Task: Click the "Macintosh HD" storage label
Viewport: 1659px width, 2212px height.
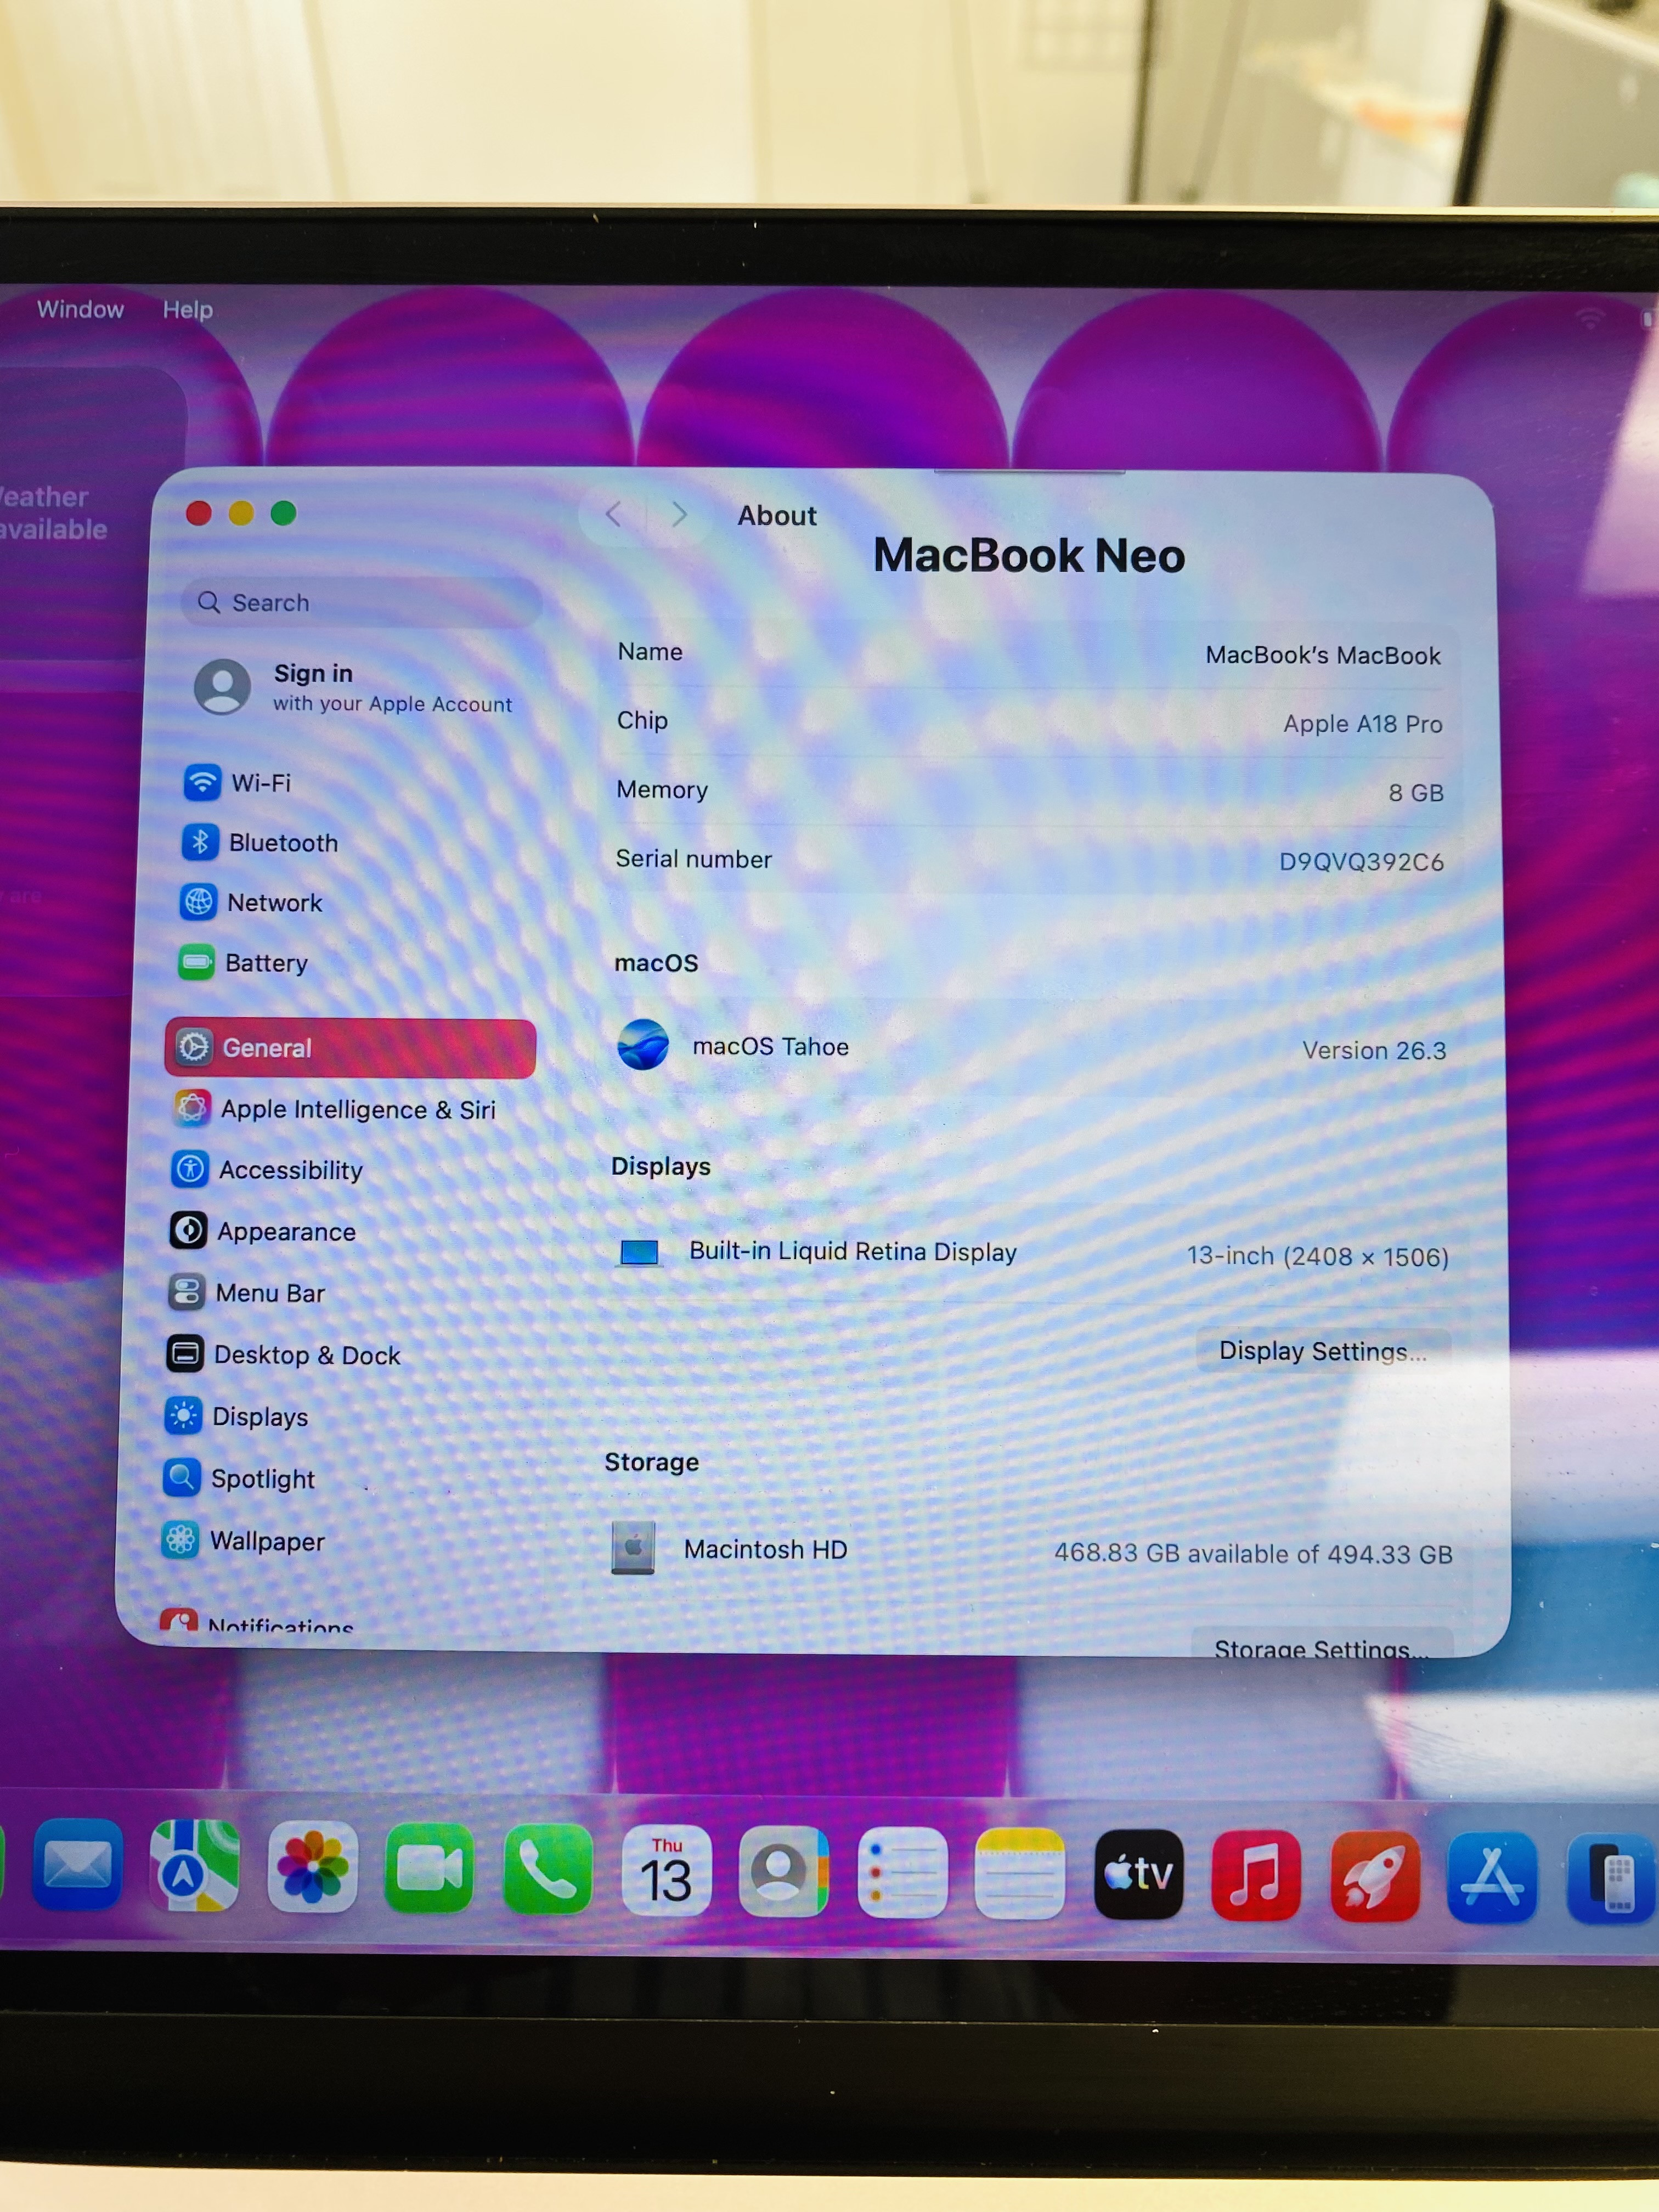Action: coord(766,1549)
